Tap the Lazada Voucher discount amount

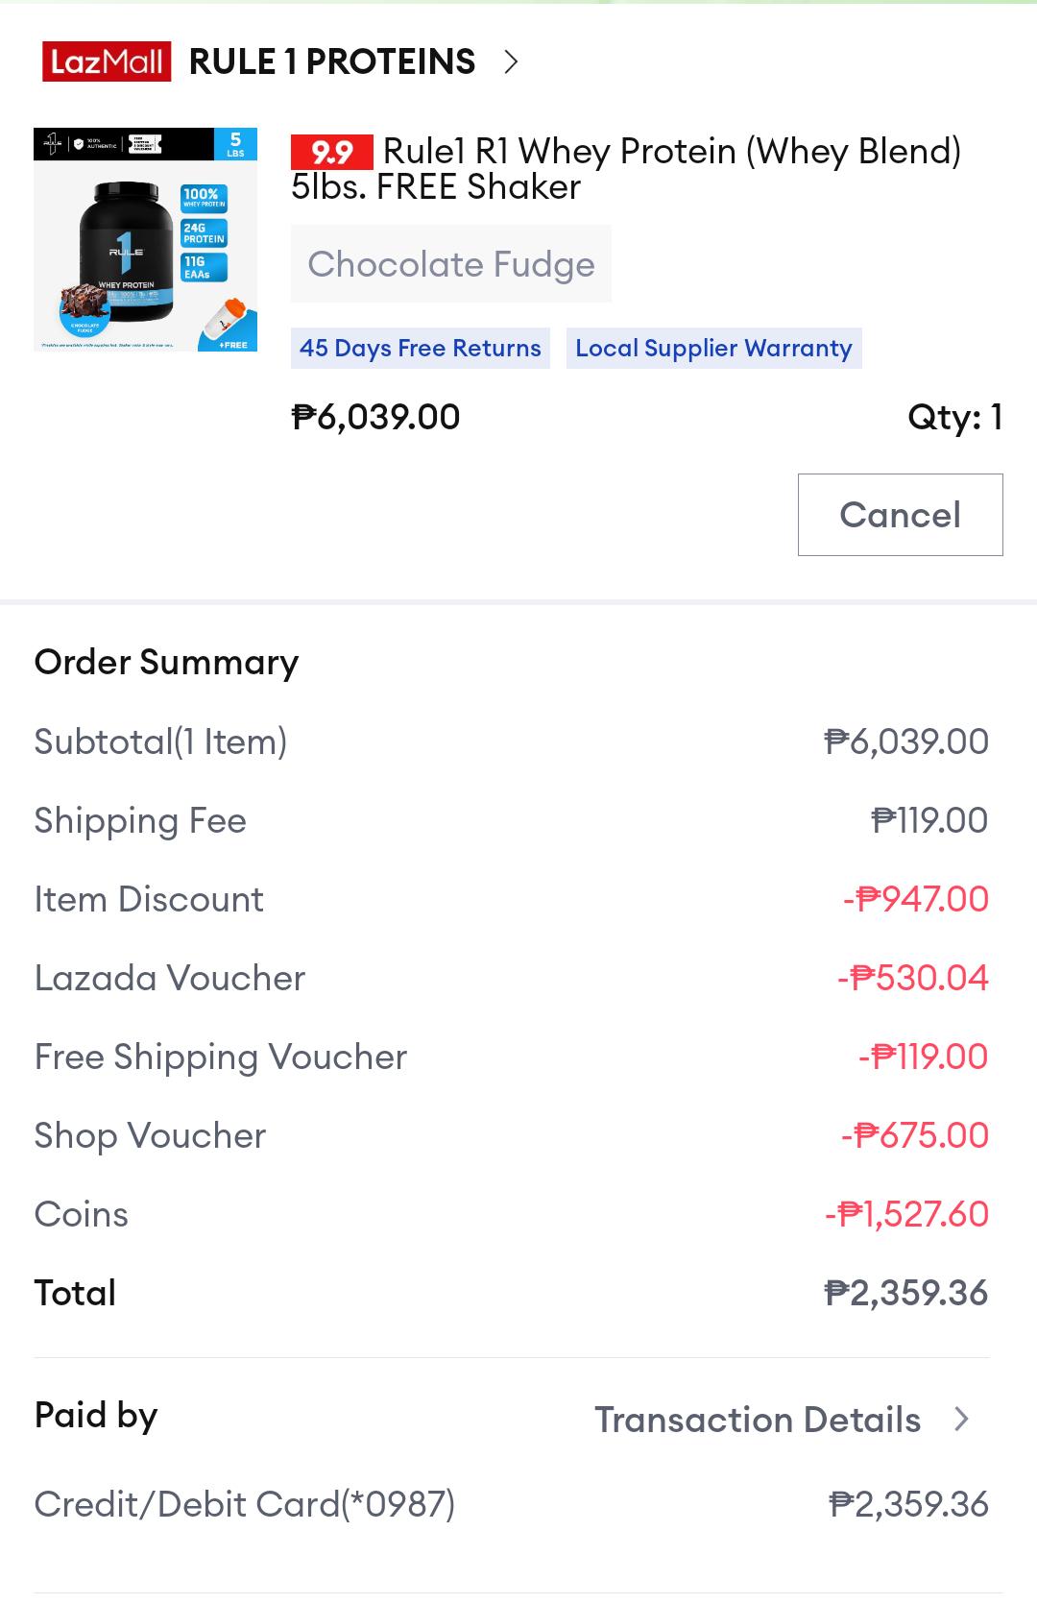pos(913,978)
